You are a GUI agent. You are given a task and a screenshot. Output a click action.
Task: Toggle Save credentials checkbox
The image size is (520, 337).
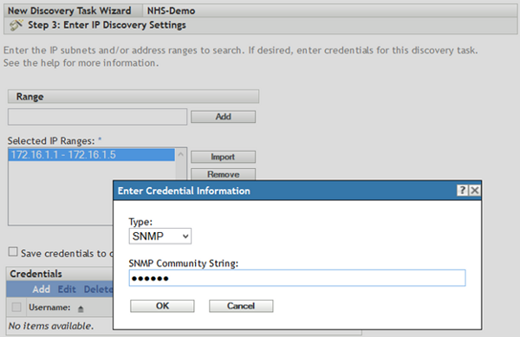(13, 252)
